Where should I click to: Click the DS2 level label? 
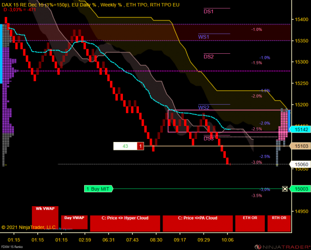click(208, 57)
